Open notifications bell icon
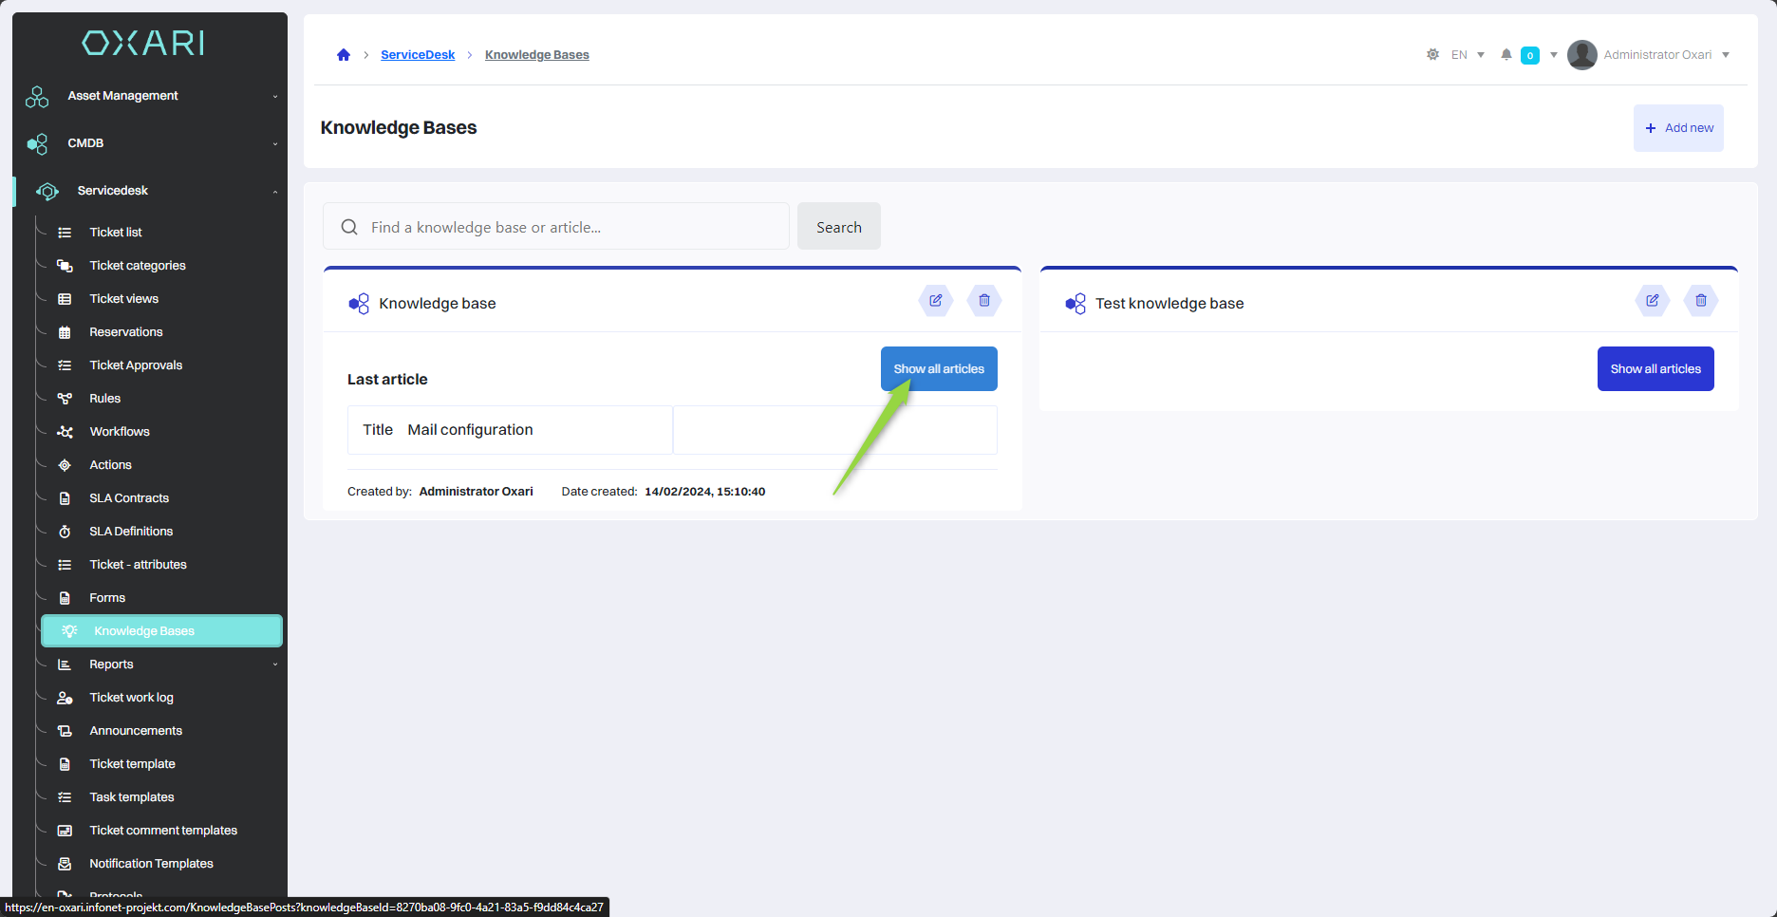 (x=1506, y=55)
